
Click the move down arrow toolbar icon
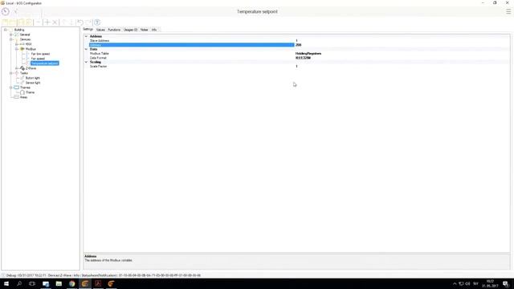71,22
